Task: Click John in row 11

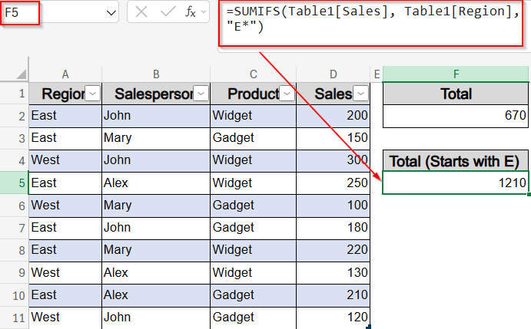Action: (156, 317)
